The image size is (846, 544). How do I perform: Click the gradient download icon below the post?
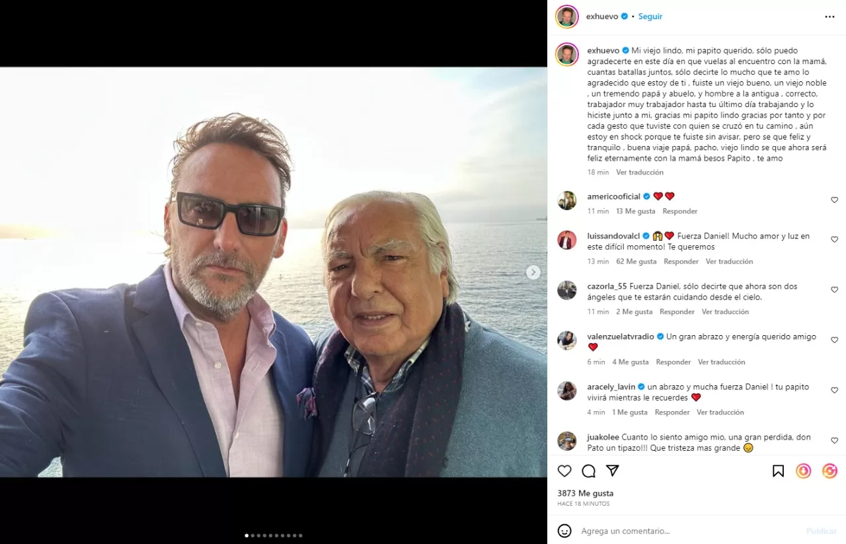coord(803,471)
